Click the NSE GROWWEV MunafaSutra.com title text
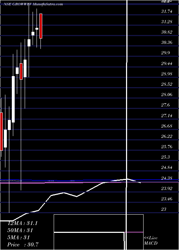Viewport: 179px width, 250px height. (33, 4)
